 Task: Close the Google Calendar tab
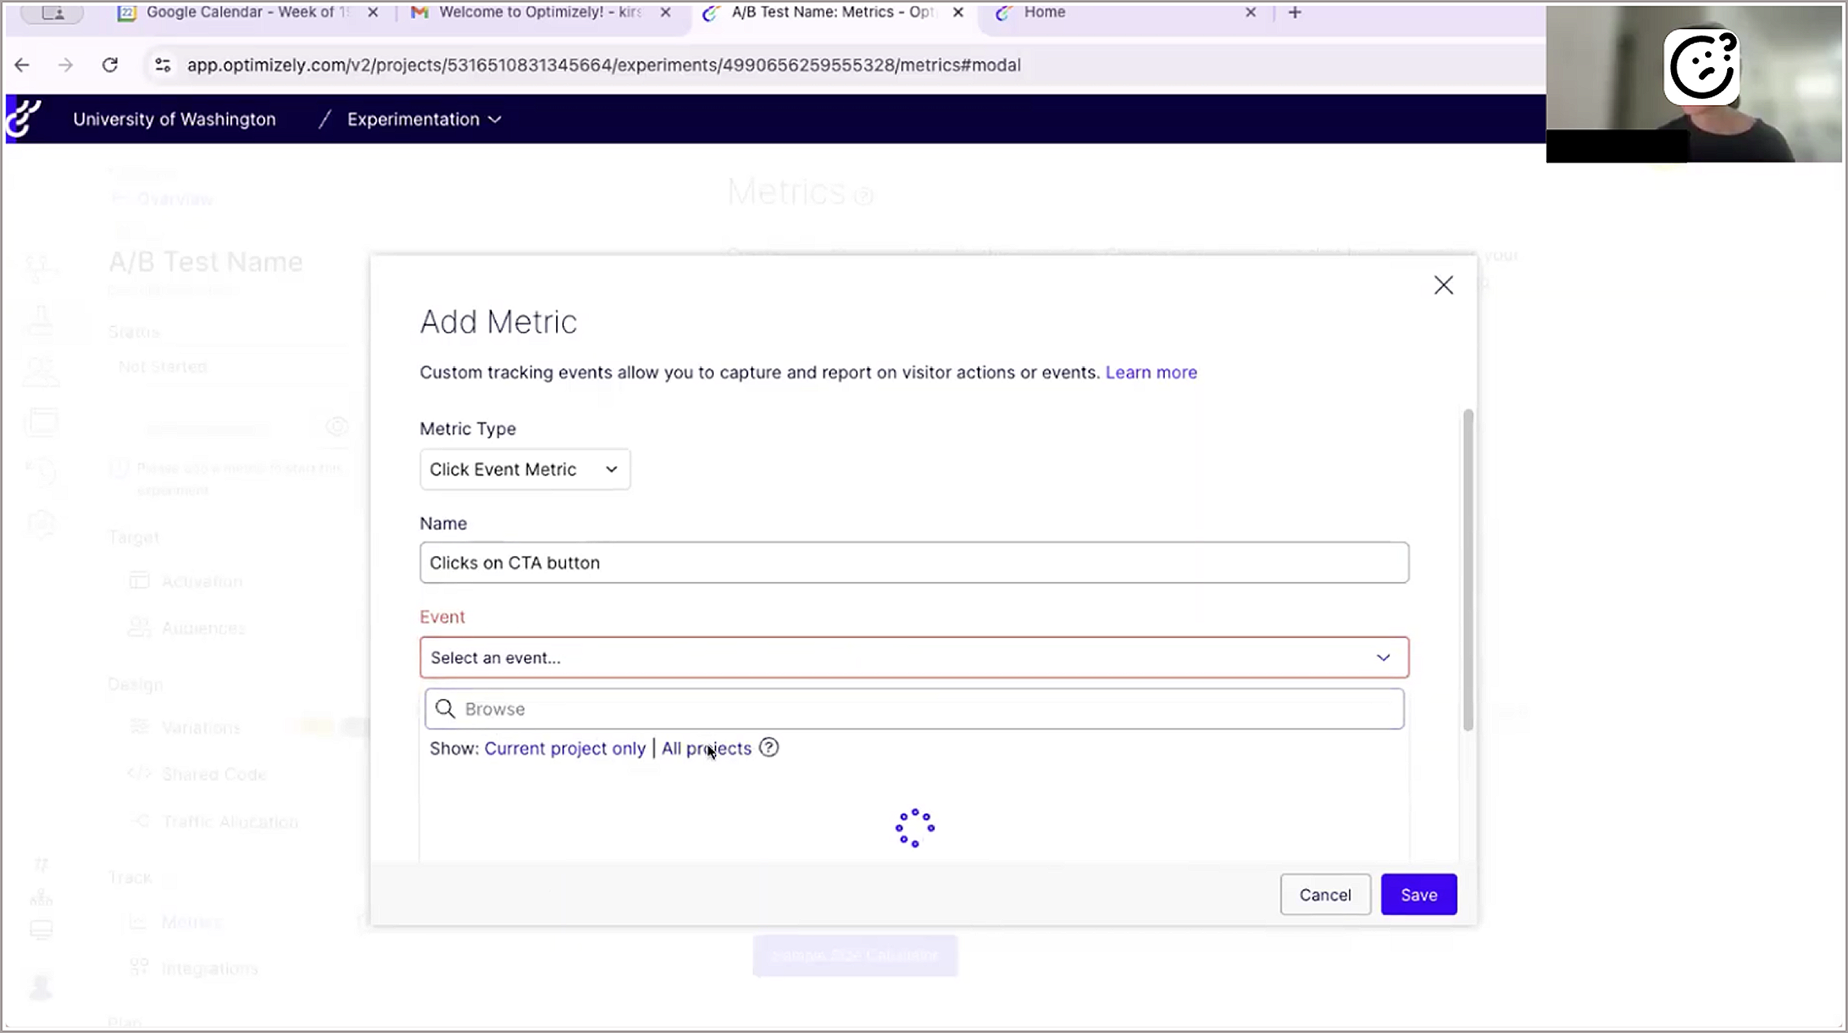[x=373, y=13]
